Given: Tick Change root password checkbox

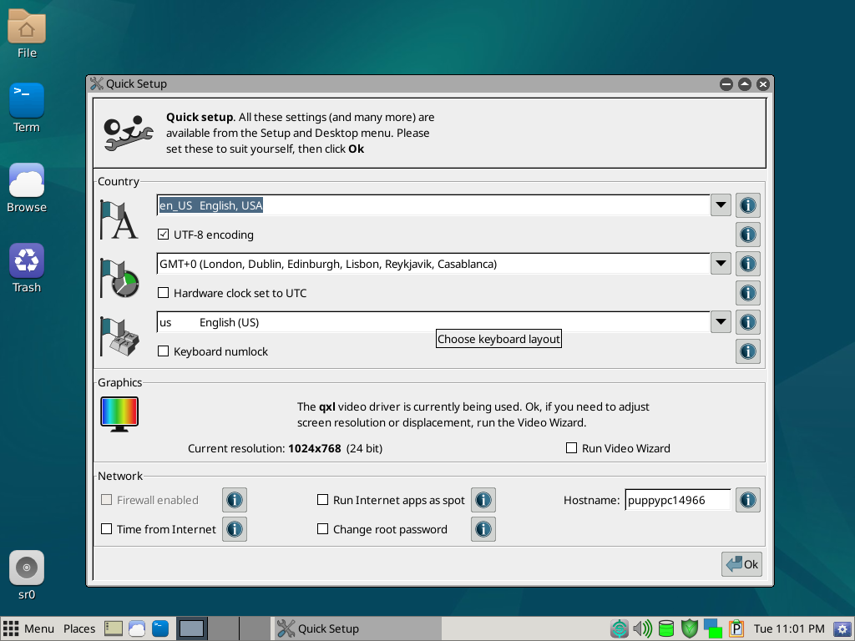Looking at the screenshot, I should point(323,528).
